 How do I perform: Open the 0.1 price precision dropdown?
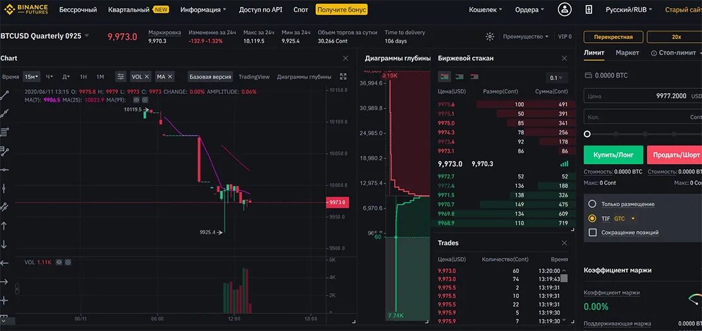[557, 78]
